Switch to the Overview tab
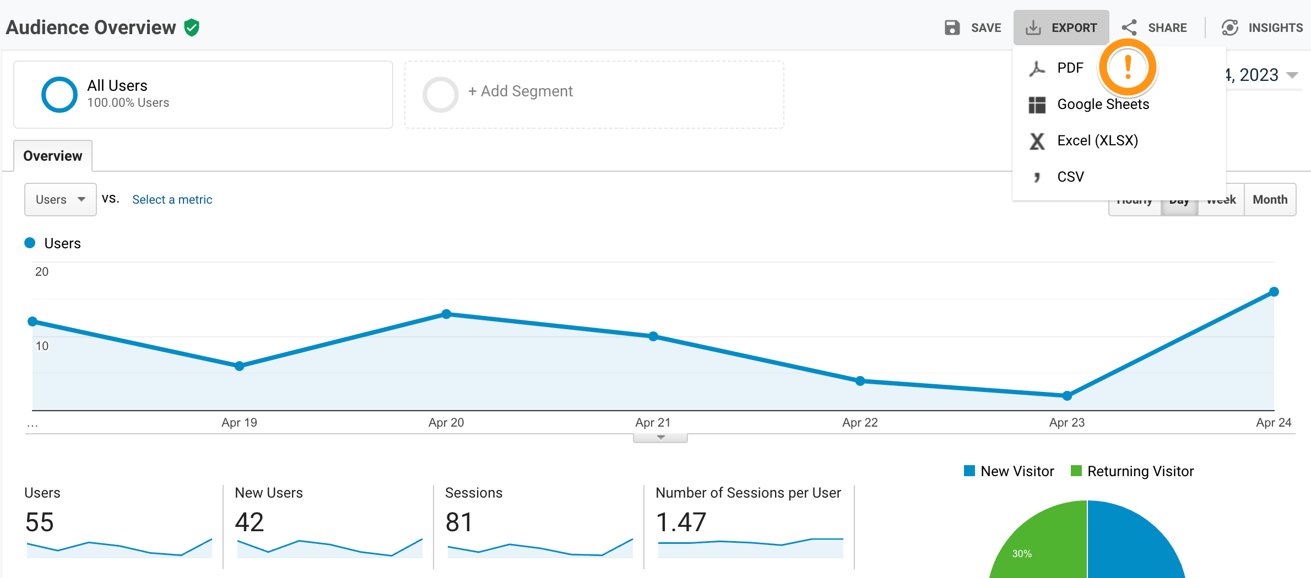 [53, 156]
